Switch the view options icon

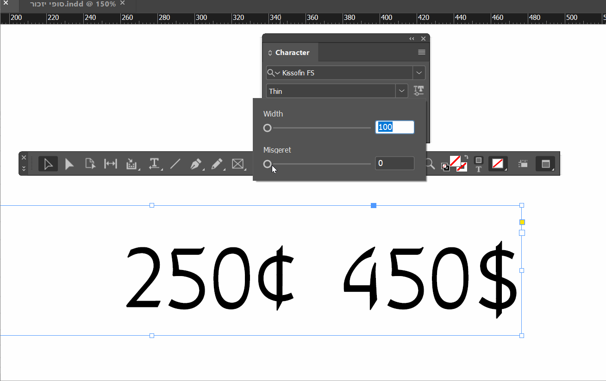523,164
